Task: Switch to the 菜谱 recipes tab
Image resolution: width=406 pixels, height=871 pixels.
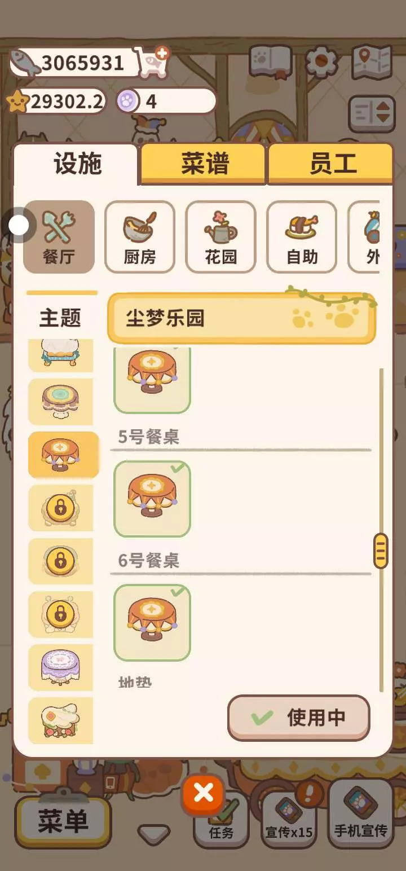Action: [x=203, y=164]
